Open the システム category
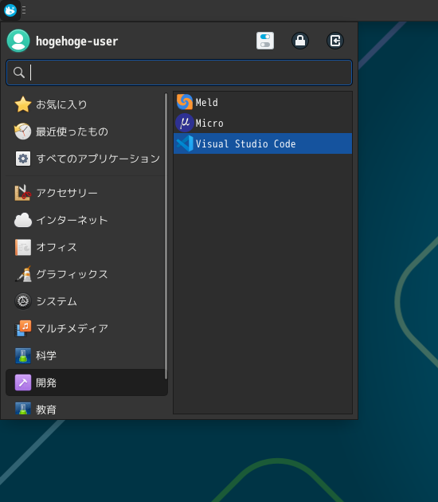 pos(85,301)
